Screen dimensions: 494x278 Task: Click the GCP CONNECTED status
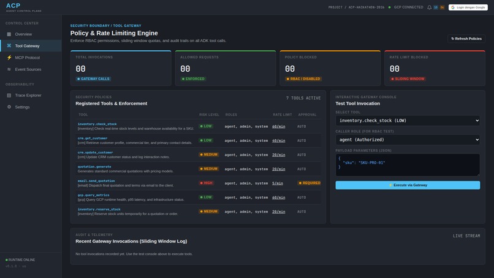point(406,7)
